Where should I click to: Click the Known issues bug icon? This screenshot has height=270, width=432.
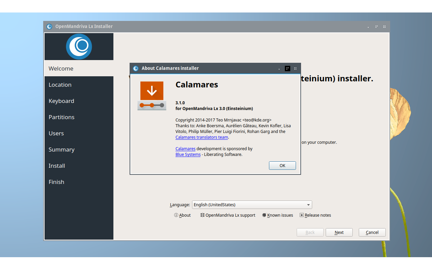(264, 215)
